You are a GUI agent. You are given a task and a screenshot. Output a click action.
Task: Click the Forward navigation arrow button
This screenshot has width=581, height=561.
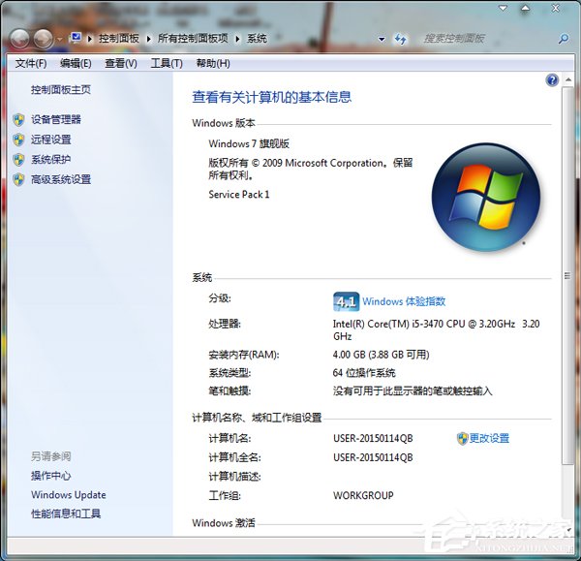[44, 39]
